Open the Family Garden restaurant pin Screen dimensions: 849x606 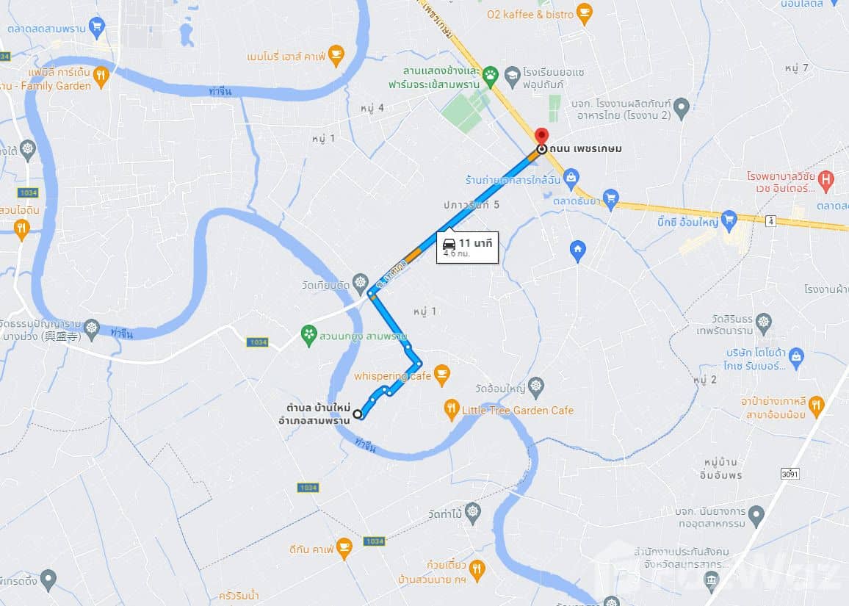[x=101, y=77]
